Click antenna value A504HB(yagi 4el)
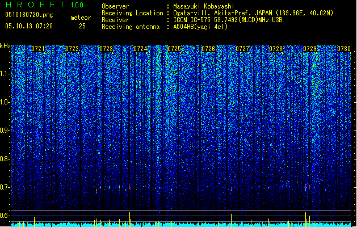This screenshot has width=357, height=227. point(200,27)
